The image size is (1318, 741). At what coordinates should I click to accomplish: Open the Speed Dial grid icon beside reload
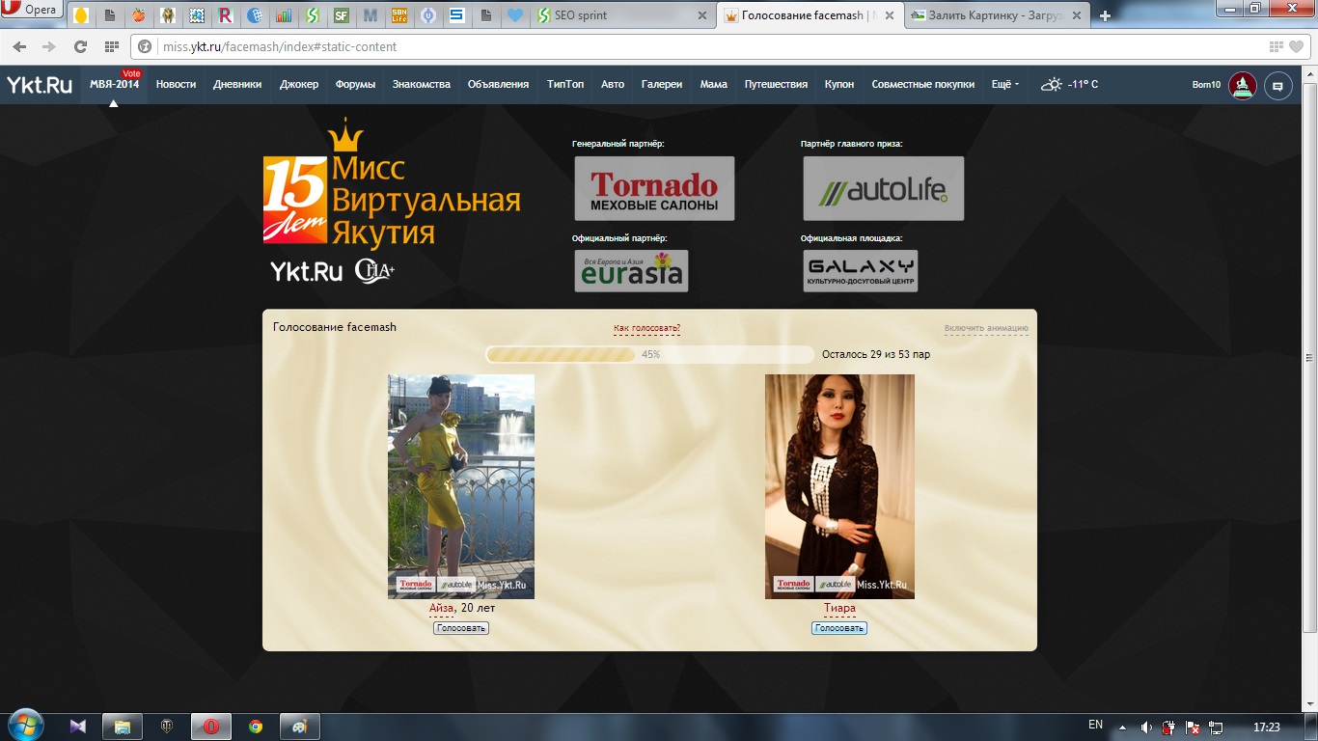pos(112,46)
